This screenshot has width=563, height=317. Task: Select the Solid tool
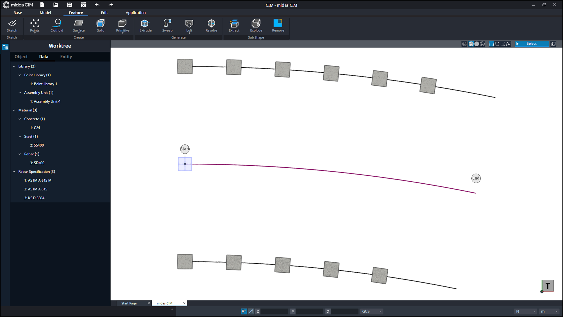[101, 26]
